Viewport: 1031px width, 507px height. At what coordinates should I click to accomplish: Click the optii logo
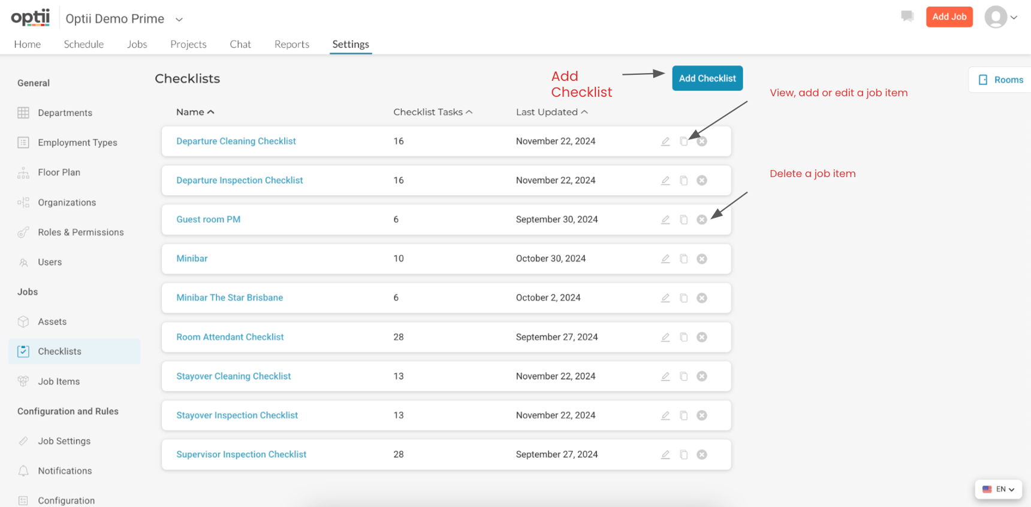pos(31,17)
